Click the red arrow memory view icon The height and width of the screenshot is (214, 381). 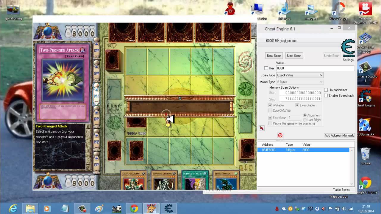262,128
